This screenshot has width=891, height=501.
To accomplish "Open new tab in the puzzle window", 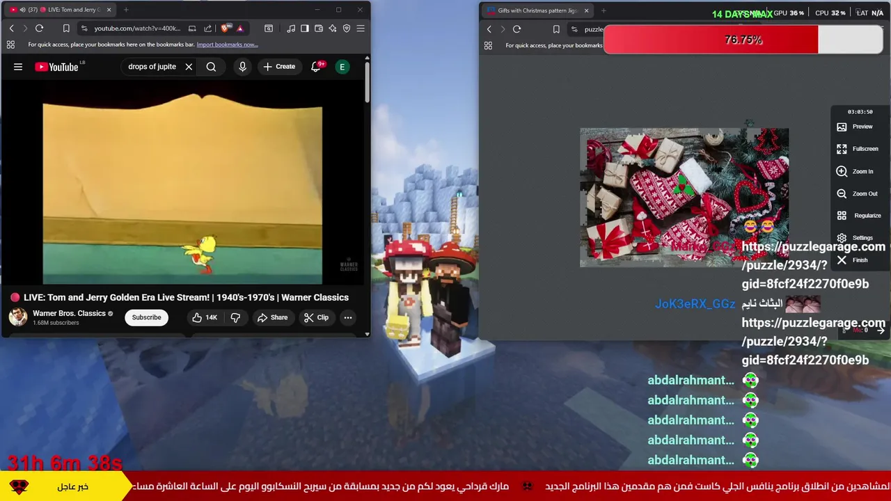I will pos(604,10).
